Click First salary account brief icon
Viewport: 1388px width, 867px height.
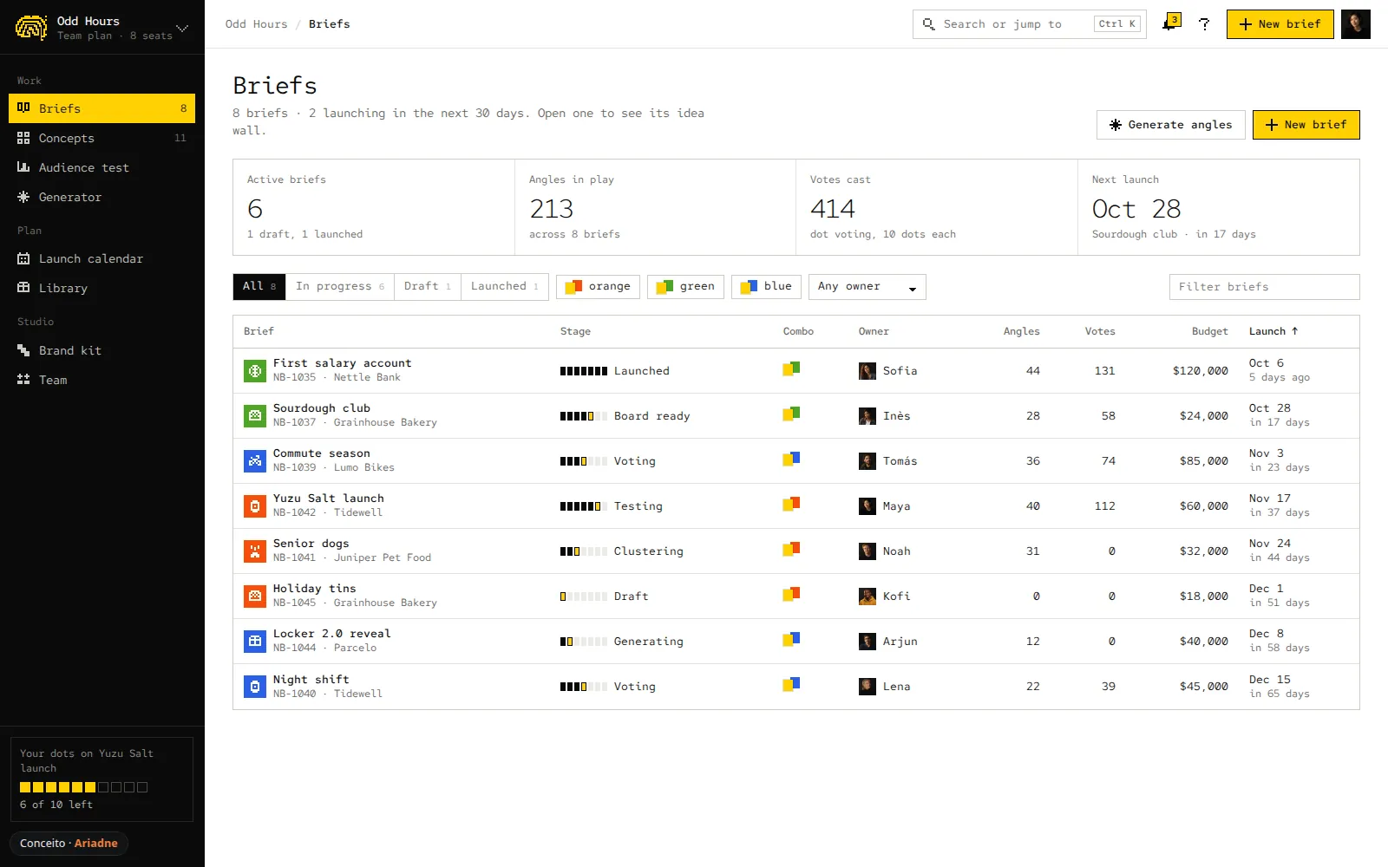click(x=255, y=370)
